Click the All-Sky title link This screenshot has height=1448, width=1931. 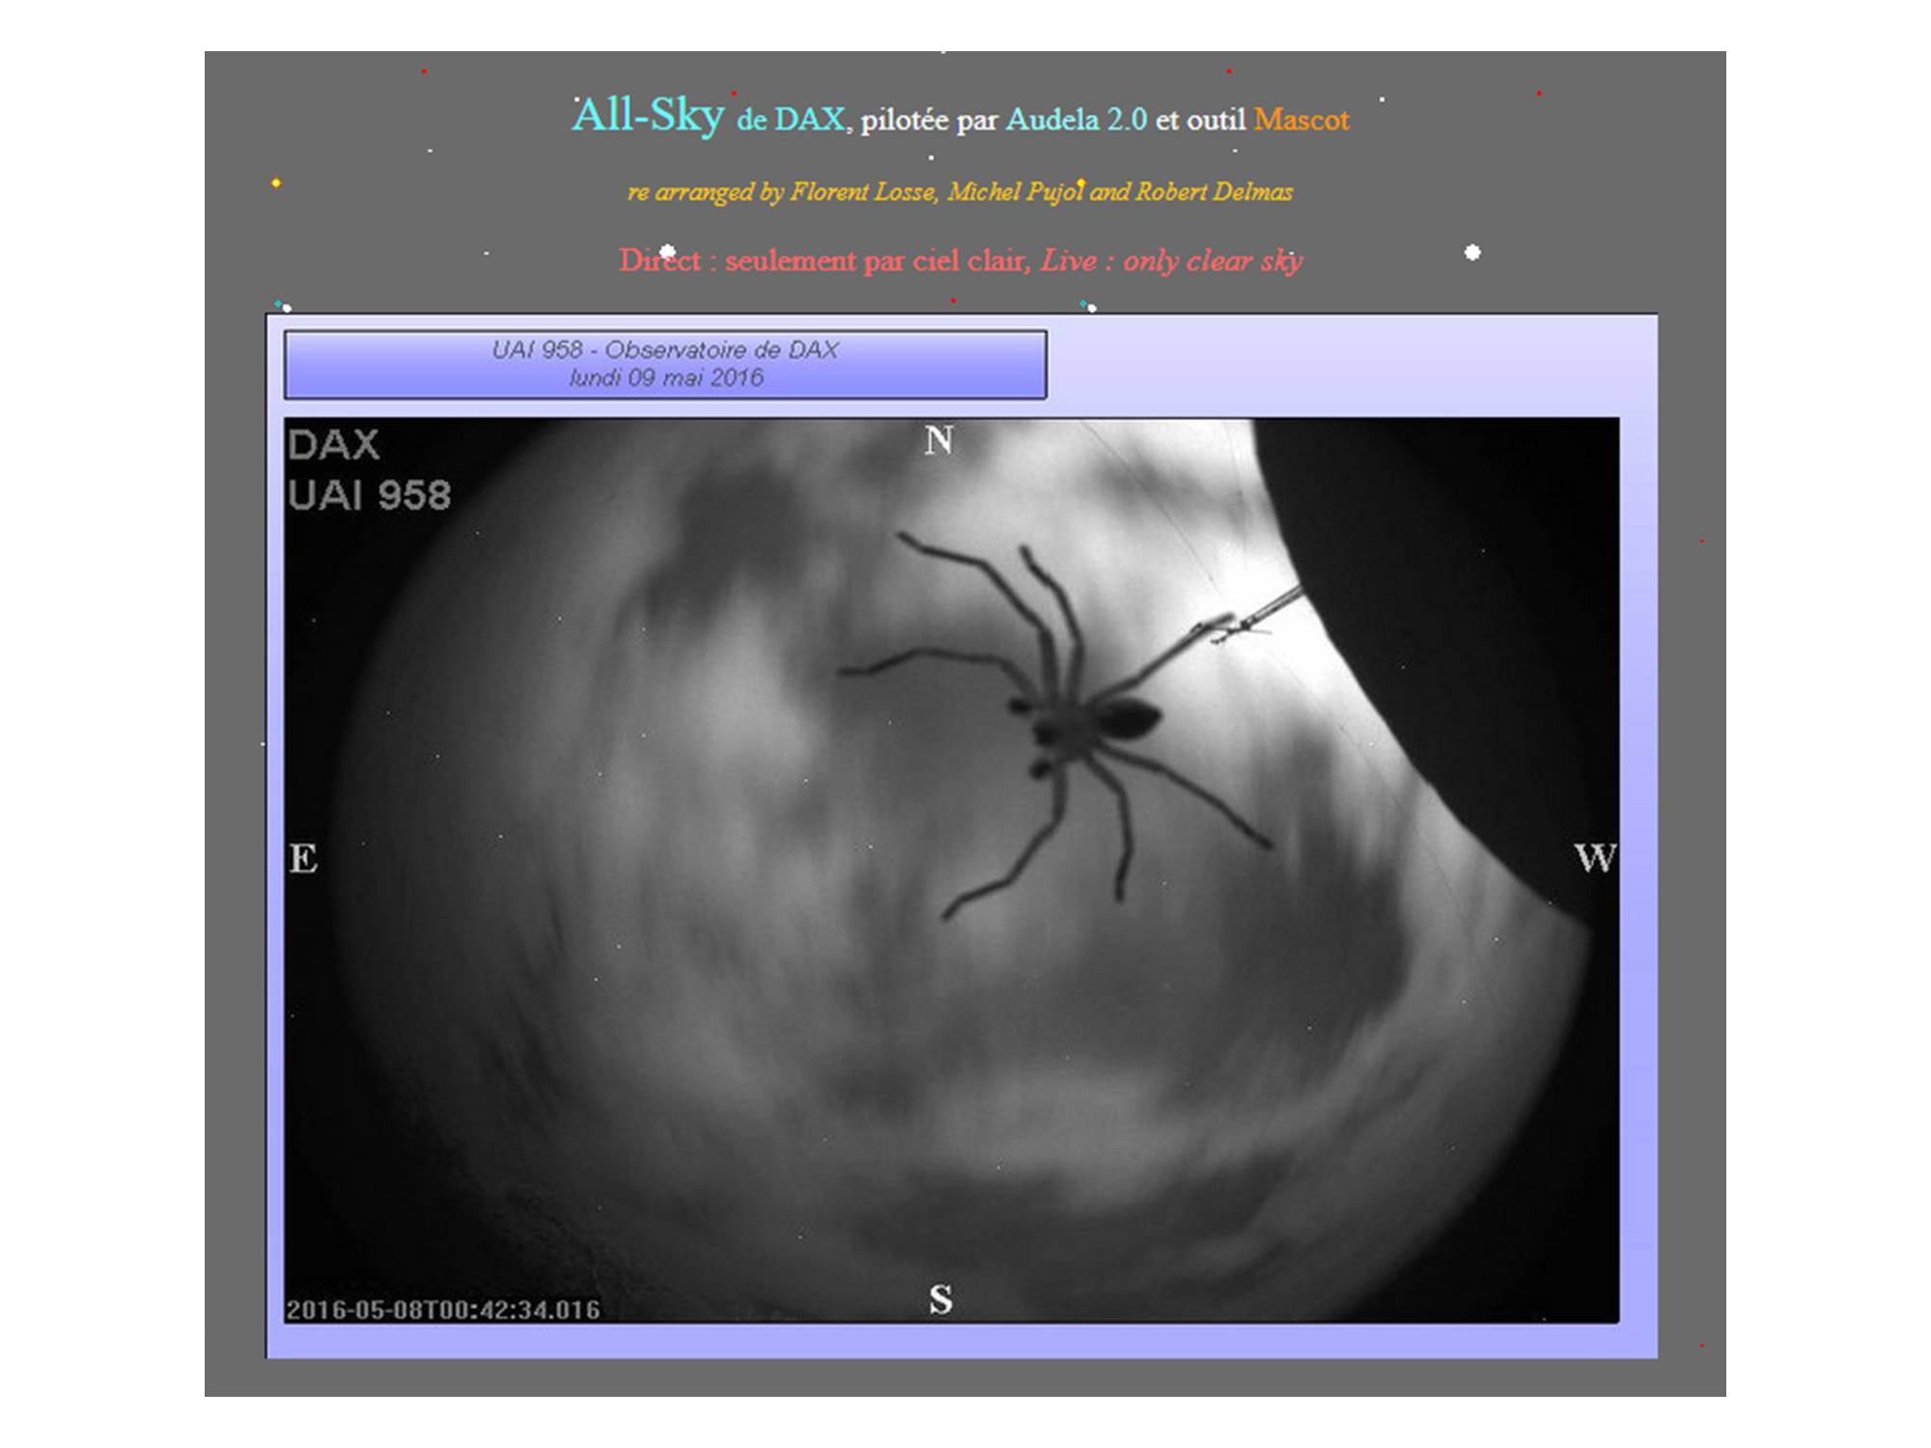(648, 117)
